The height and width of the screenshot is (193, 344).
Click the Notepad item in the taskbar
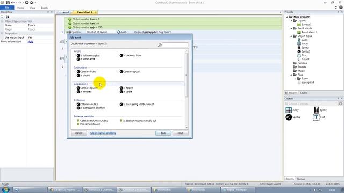pyautogui.click(x=238, y=190)
